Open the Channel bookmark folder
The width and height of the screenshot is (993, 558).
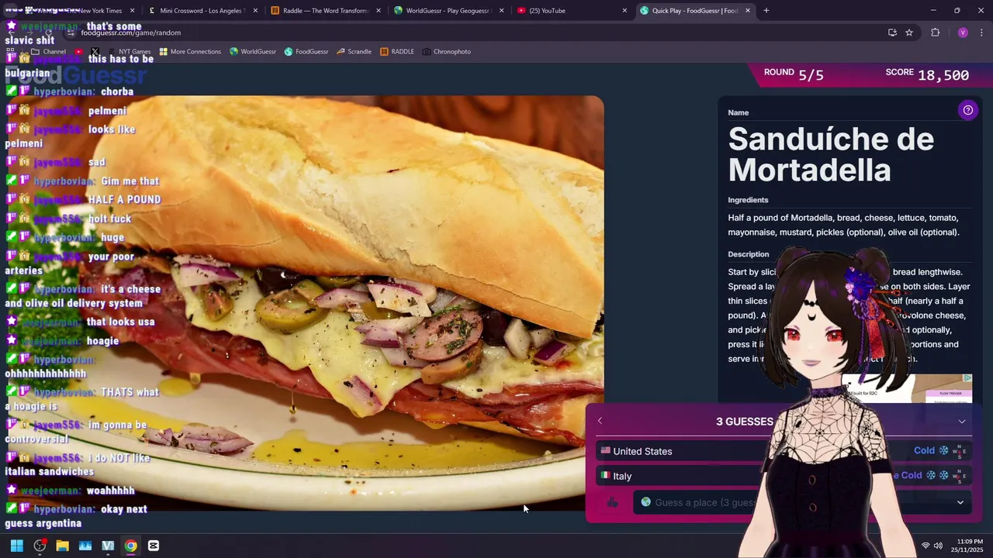point(48,52)
